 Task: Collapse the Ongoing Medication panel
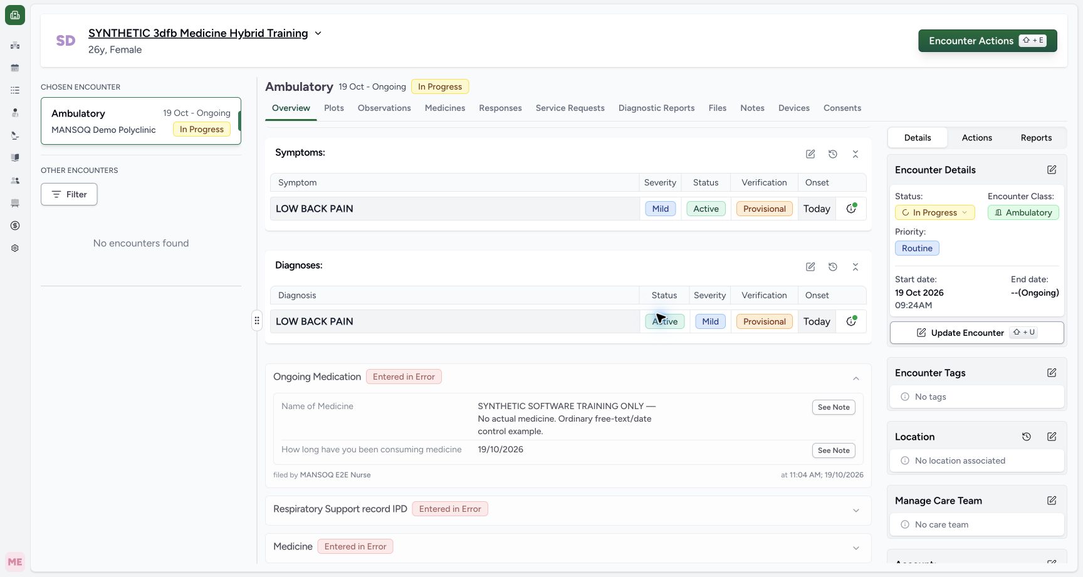tap(856, 378)
